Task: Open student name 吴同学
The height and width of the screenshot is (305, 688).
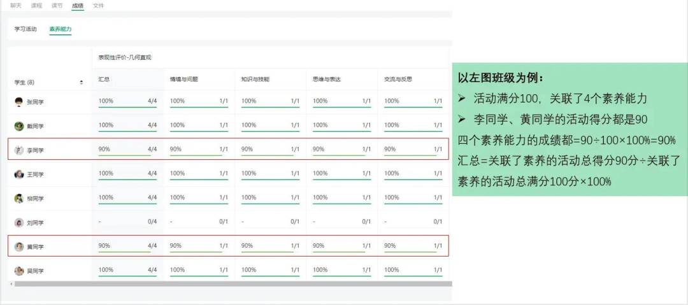Action: (x=36, y=271)
